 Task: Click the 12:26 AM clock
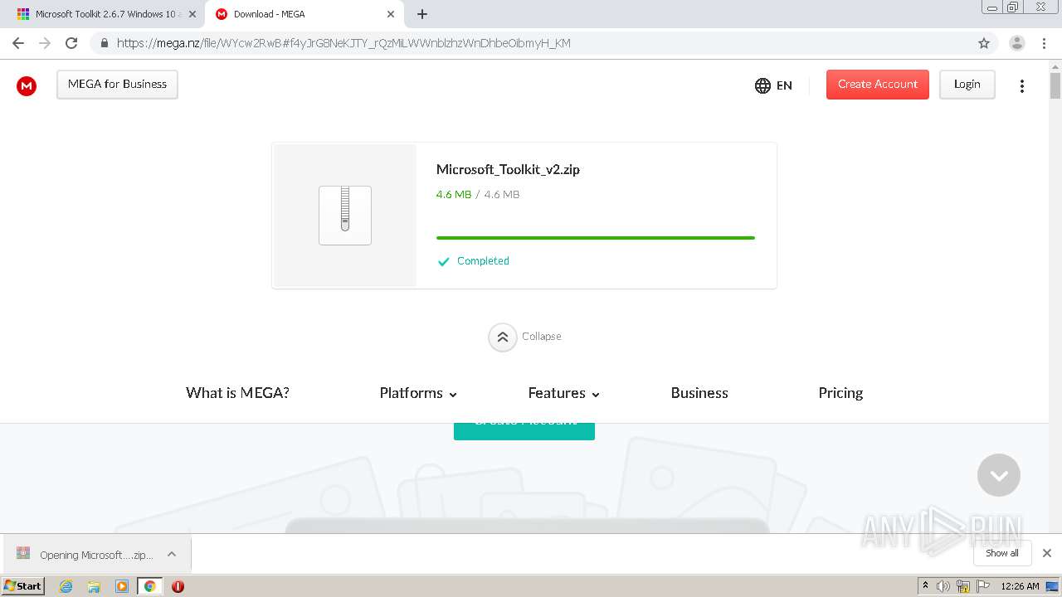pos(1020,586)
